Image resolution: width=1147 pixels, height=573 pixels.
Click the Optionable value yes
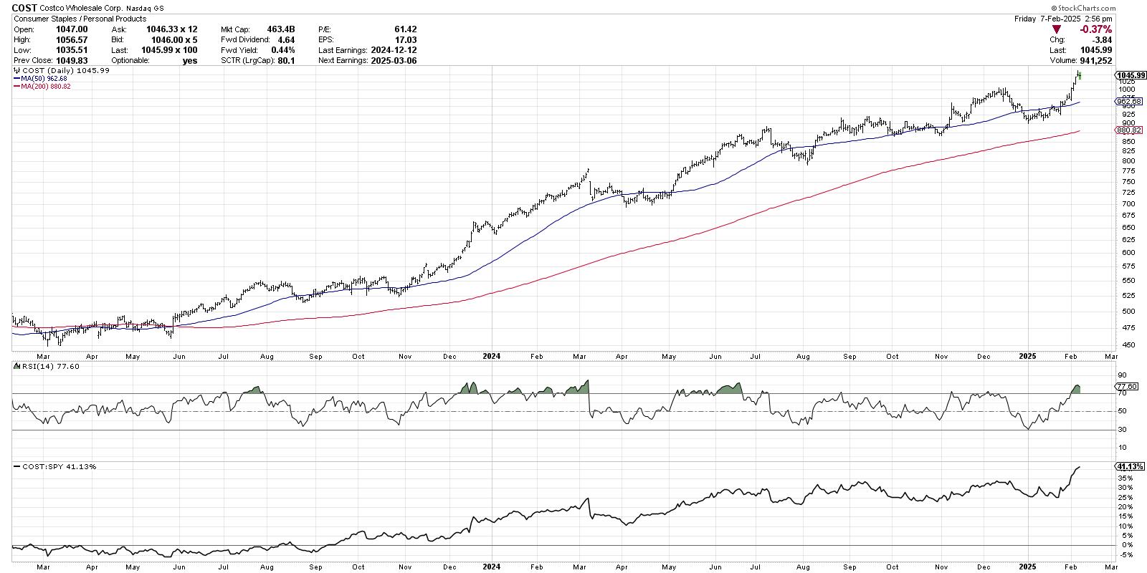click(190, 61)
